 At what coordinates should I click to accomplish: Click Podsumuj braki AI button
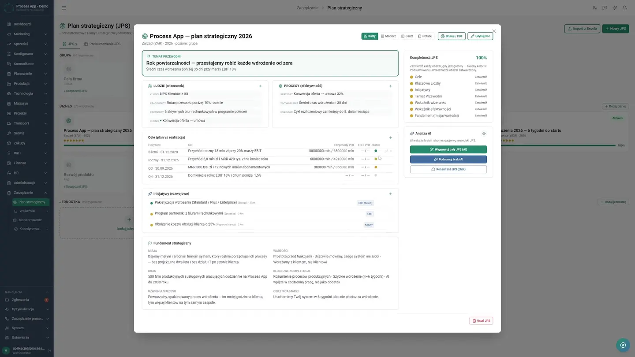coord(448,159)
